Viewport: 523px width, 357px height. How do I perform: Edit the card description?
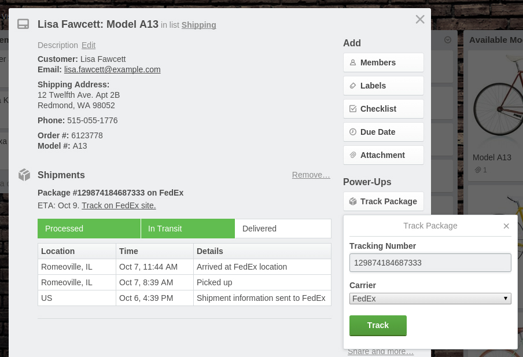pos(89,45)
